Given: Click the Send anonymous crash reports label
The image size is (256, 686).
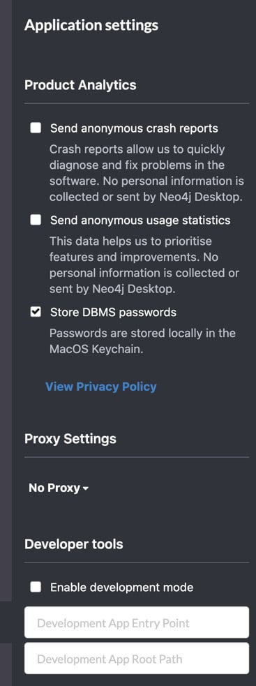Looking at the screenshot, I should pos(134,128).
